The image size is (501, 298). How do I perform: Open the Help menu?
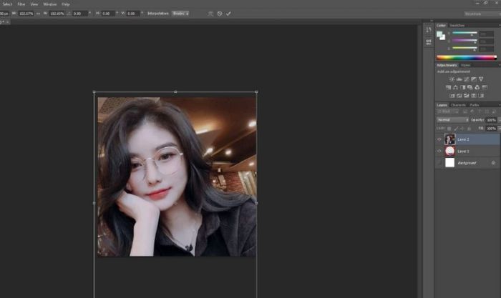click(x=66, y=4)
